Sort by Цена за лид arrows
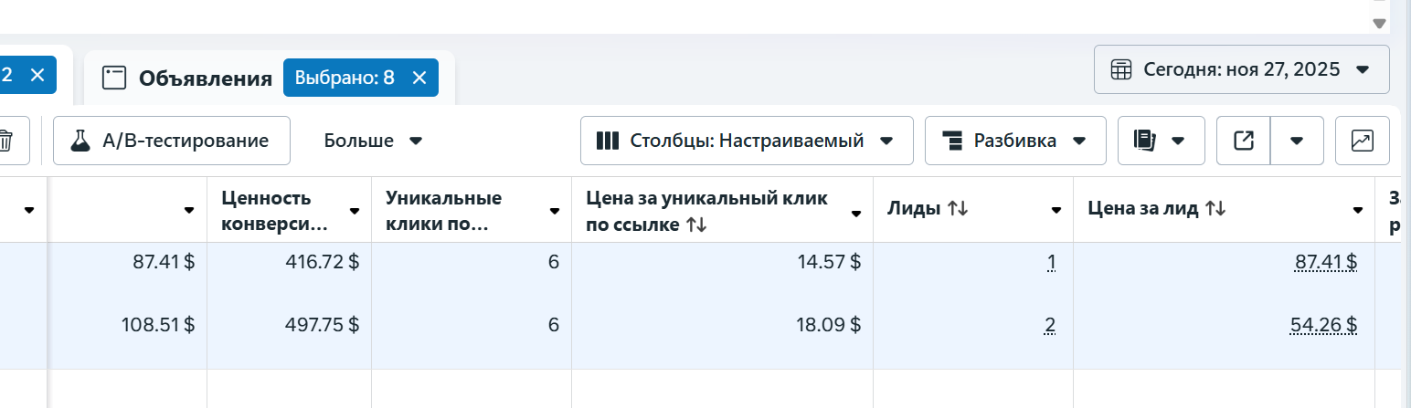This screenshot has width=1411, height=408. [x=1215, y=209]
